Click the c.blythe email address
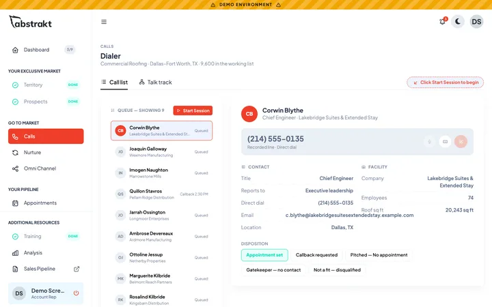 pos(349,215)
